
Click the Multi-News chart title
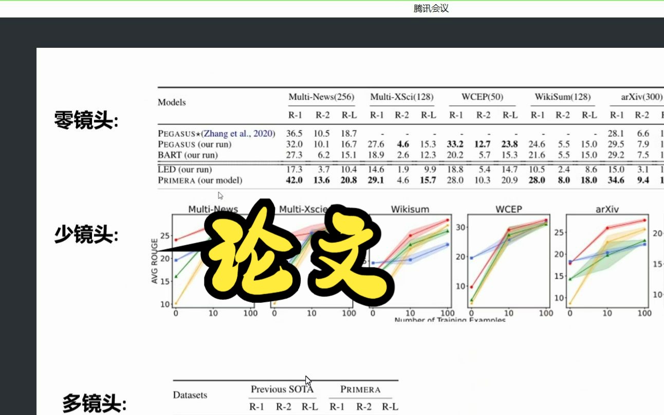(213, 209)
